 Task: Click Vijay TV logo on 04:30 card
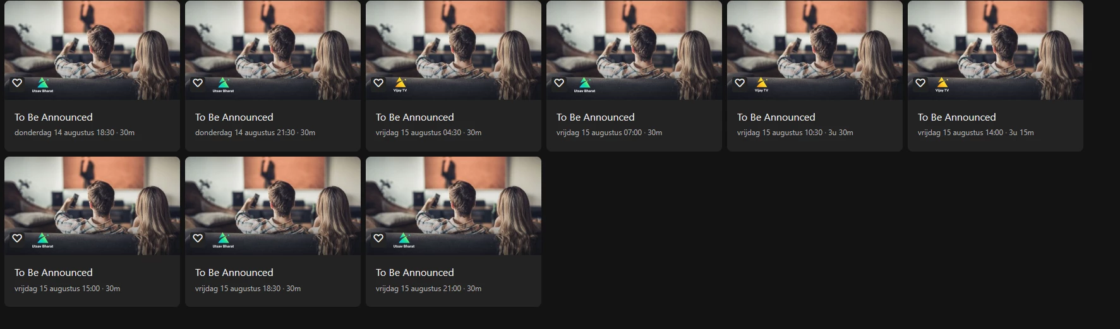pyautogui.click(x=400, y=85)
